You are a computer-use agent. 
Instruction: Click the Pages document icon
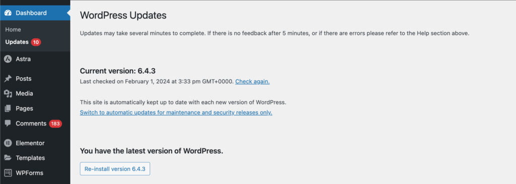coord(8,108)
